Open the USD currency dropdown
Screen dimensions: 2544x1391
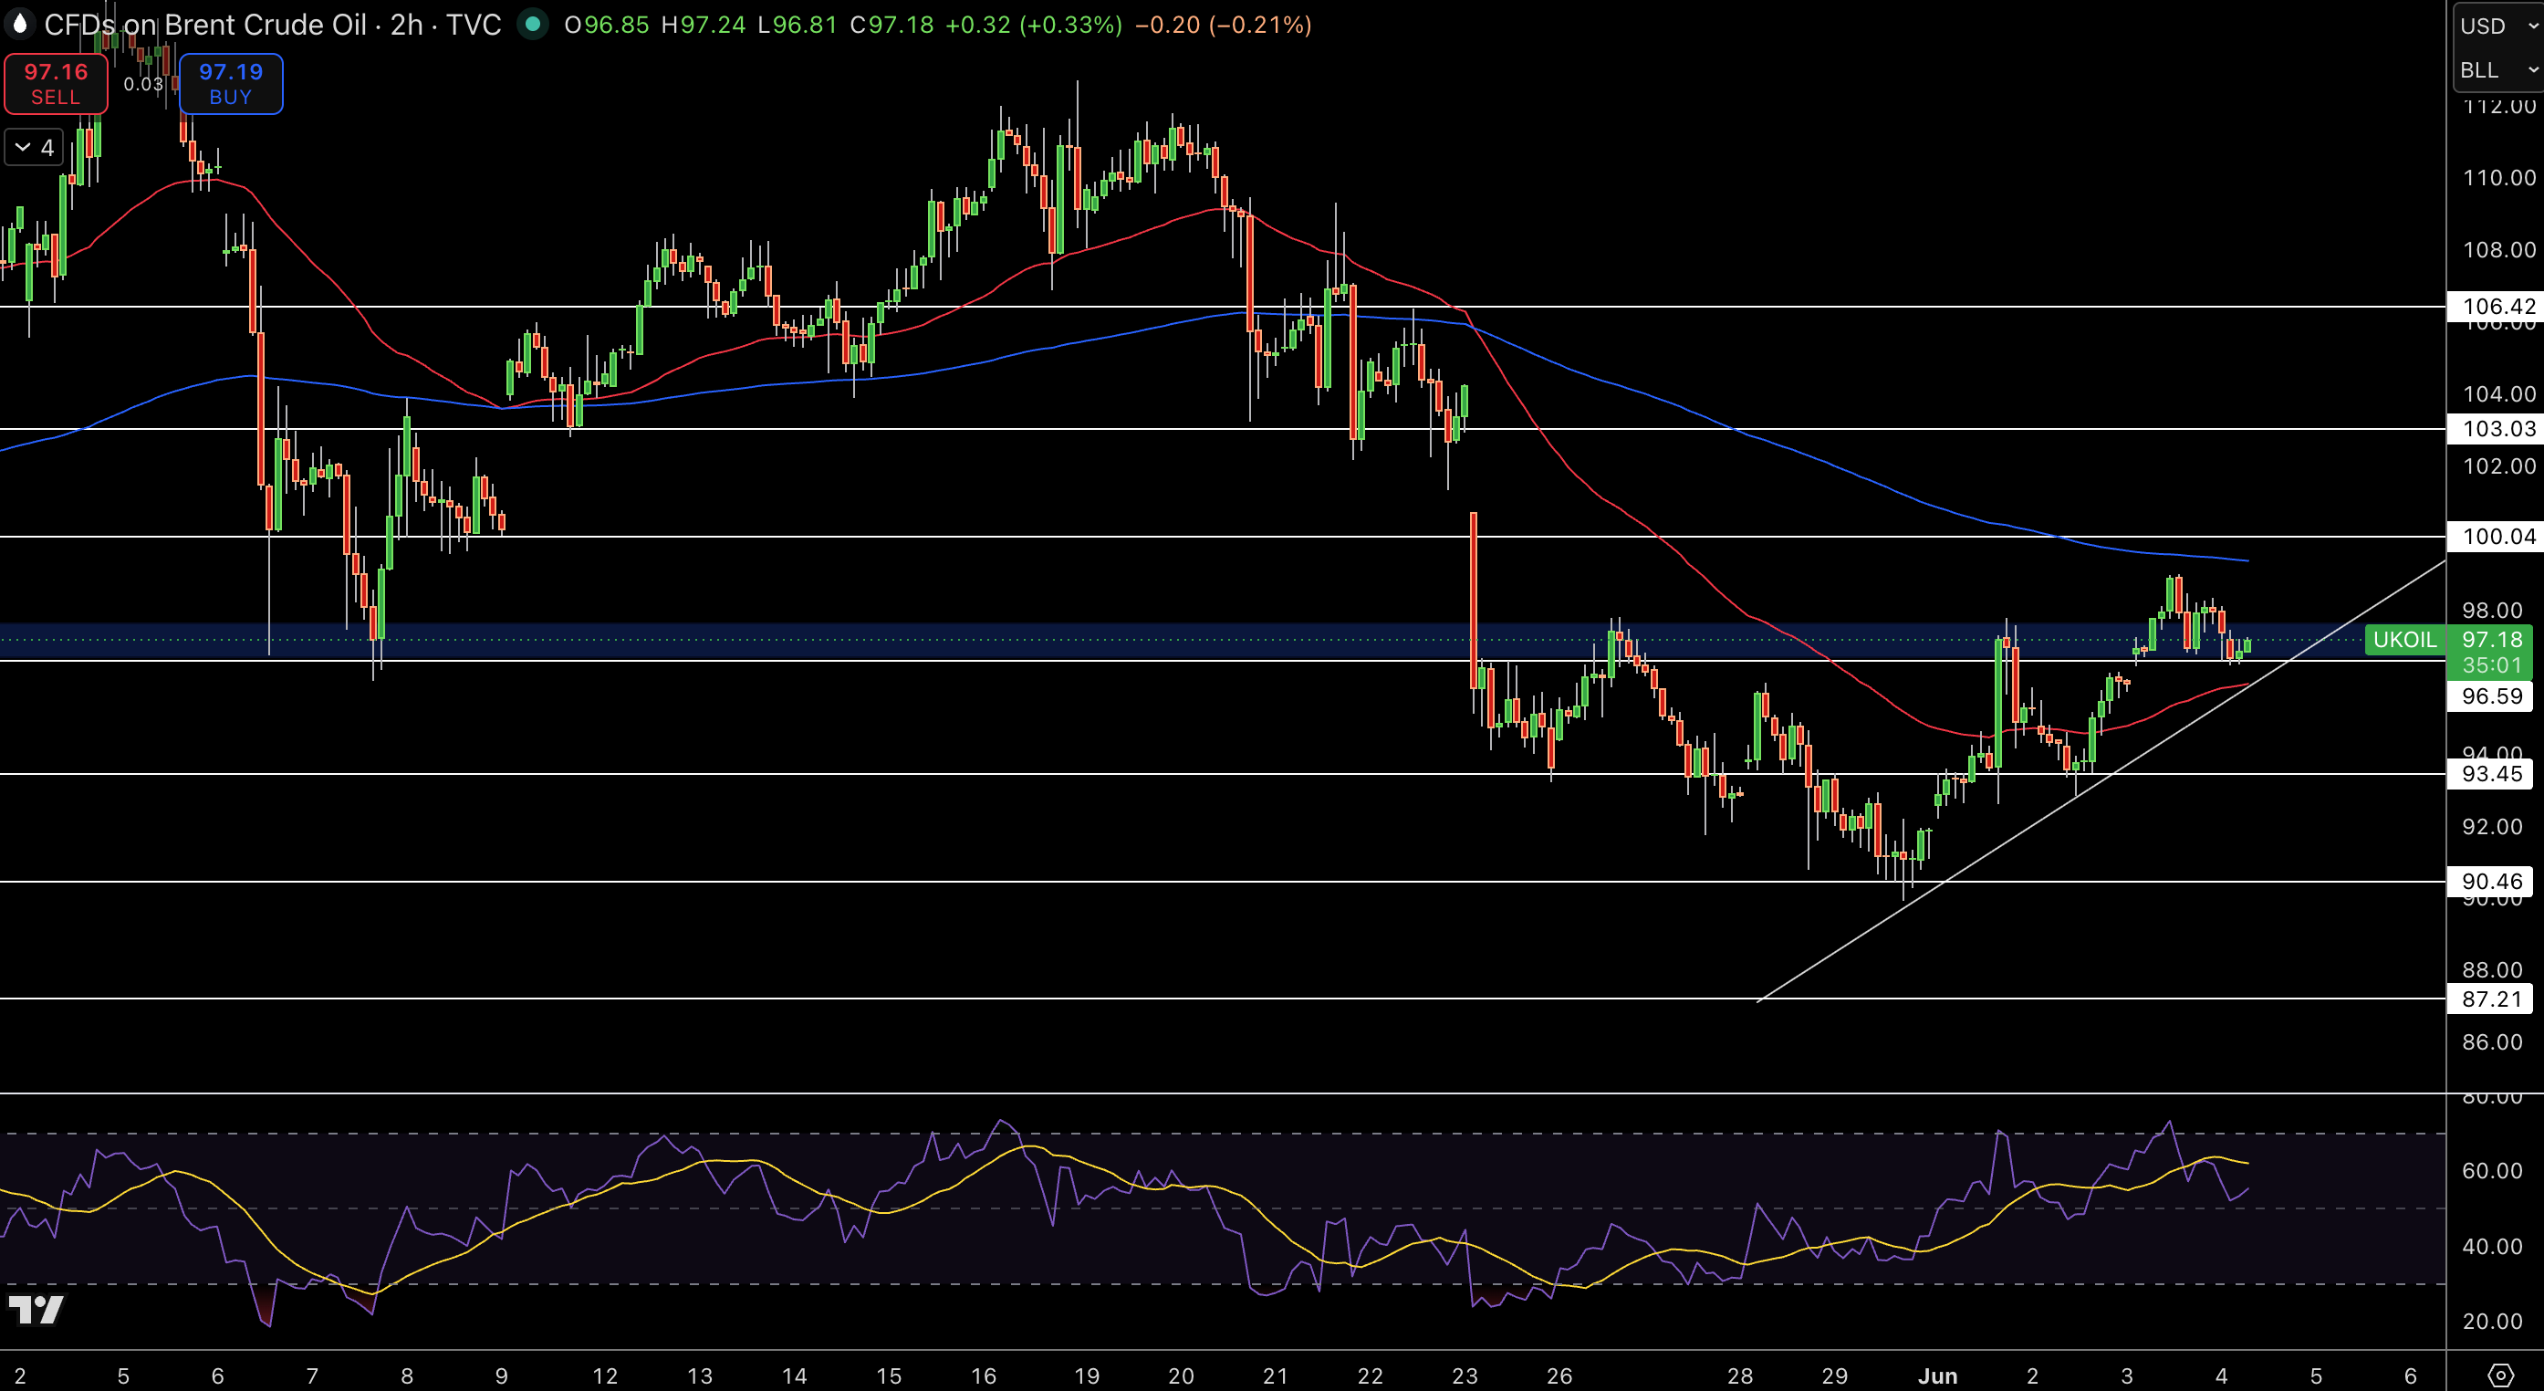[2497, 26]
